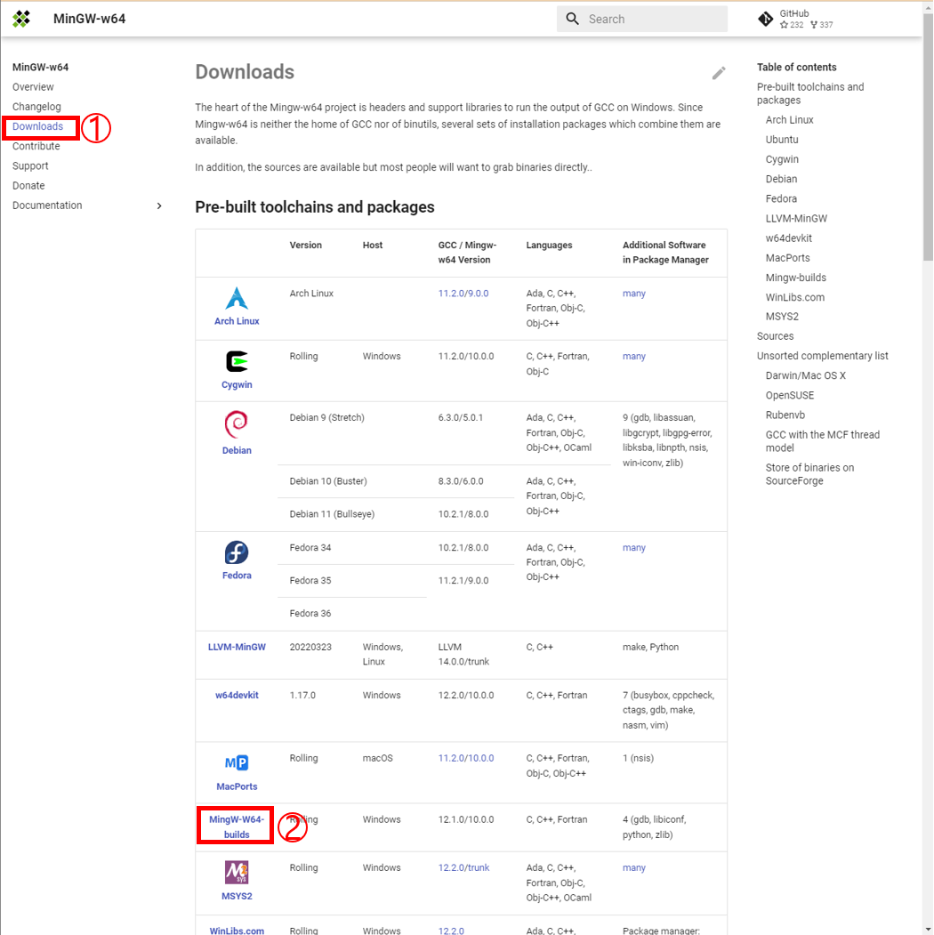Image resolution: width=934 pixels, height=935 pixels.
Task: Open the LLVM-MinGW table link
Action: [237, 647]
